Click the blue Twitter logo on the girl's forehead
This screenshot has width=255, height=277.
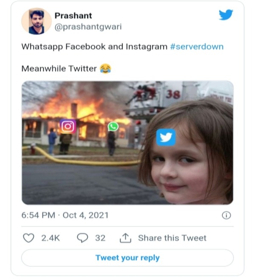(x=166, y=137)
